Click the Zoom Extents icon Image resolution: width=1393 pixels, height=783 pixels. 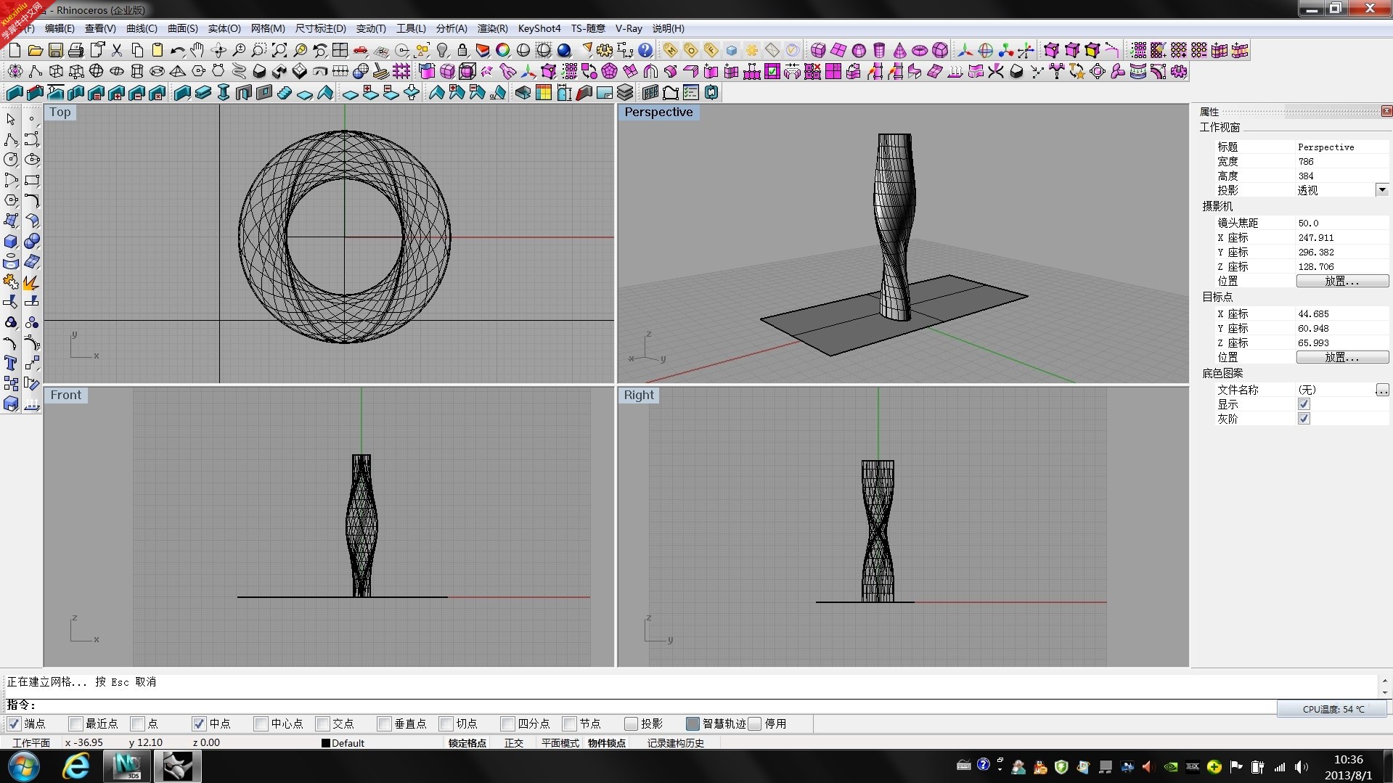click(279, 50)
